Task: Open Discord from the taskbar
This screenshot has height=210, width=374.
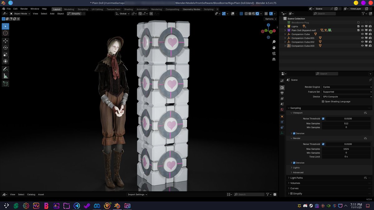Action: pyautogui.click(x=97, y=206)
